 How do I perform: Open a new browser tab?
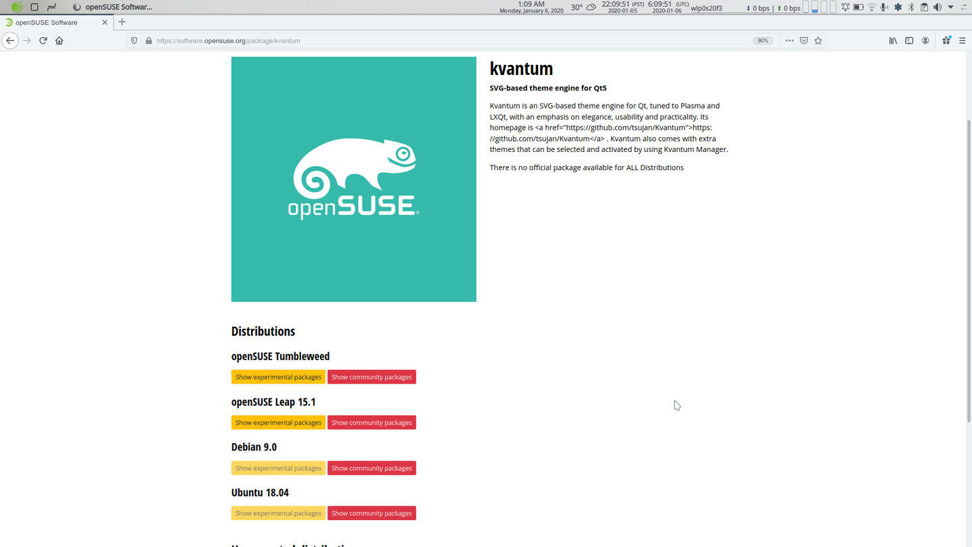pyautogui.click(x=122, y=22)
